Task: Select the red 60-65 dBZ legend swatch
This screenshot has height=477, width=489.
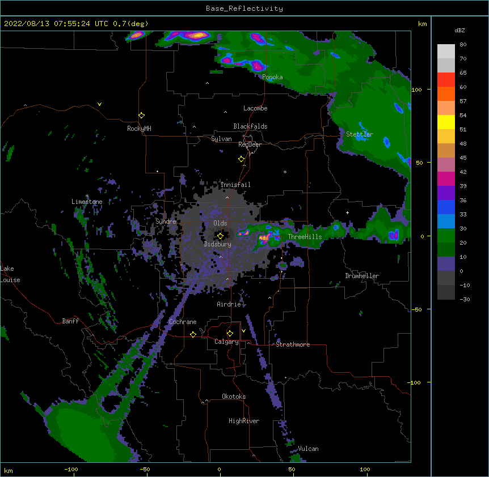Action: click(x=446, y=80)
